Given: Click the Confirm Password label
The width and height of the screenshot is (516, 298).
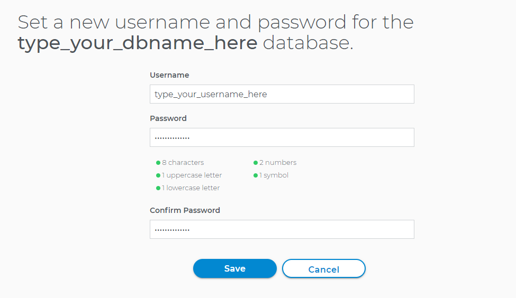Looking at the screenshot, I should coord(185,210).
